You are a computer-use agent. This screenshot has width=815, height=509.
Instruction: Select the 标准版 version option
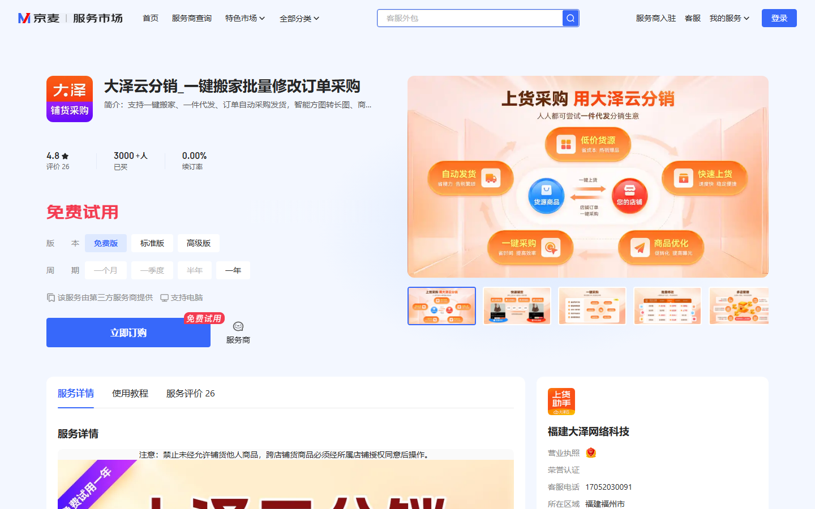pyautogui.click(x=152, y=243)
